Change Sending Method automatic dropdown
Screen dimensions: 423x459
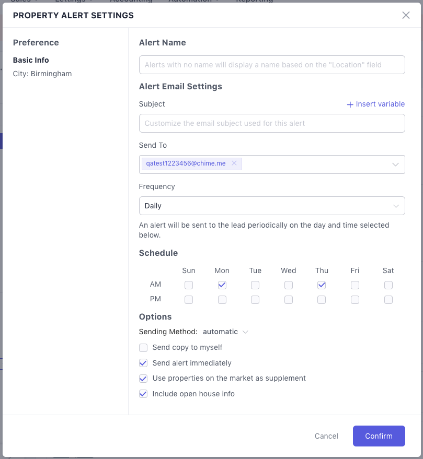225,332
